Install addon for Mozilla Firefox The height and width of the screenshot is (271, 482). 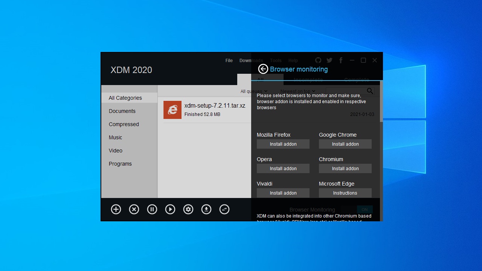[x=283, y=144]
